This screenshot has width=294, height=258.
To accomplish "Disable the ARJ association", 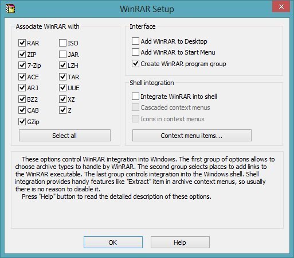I will tap(22, 88).
